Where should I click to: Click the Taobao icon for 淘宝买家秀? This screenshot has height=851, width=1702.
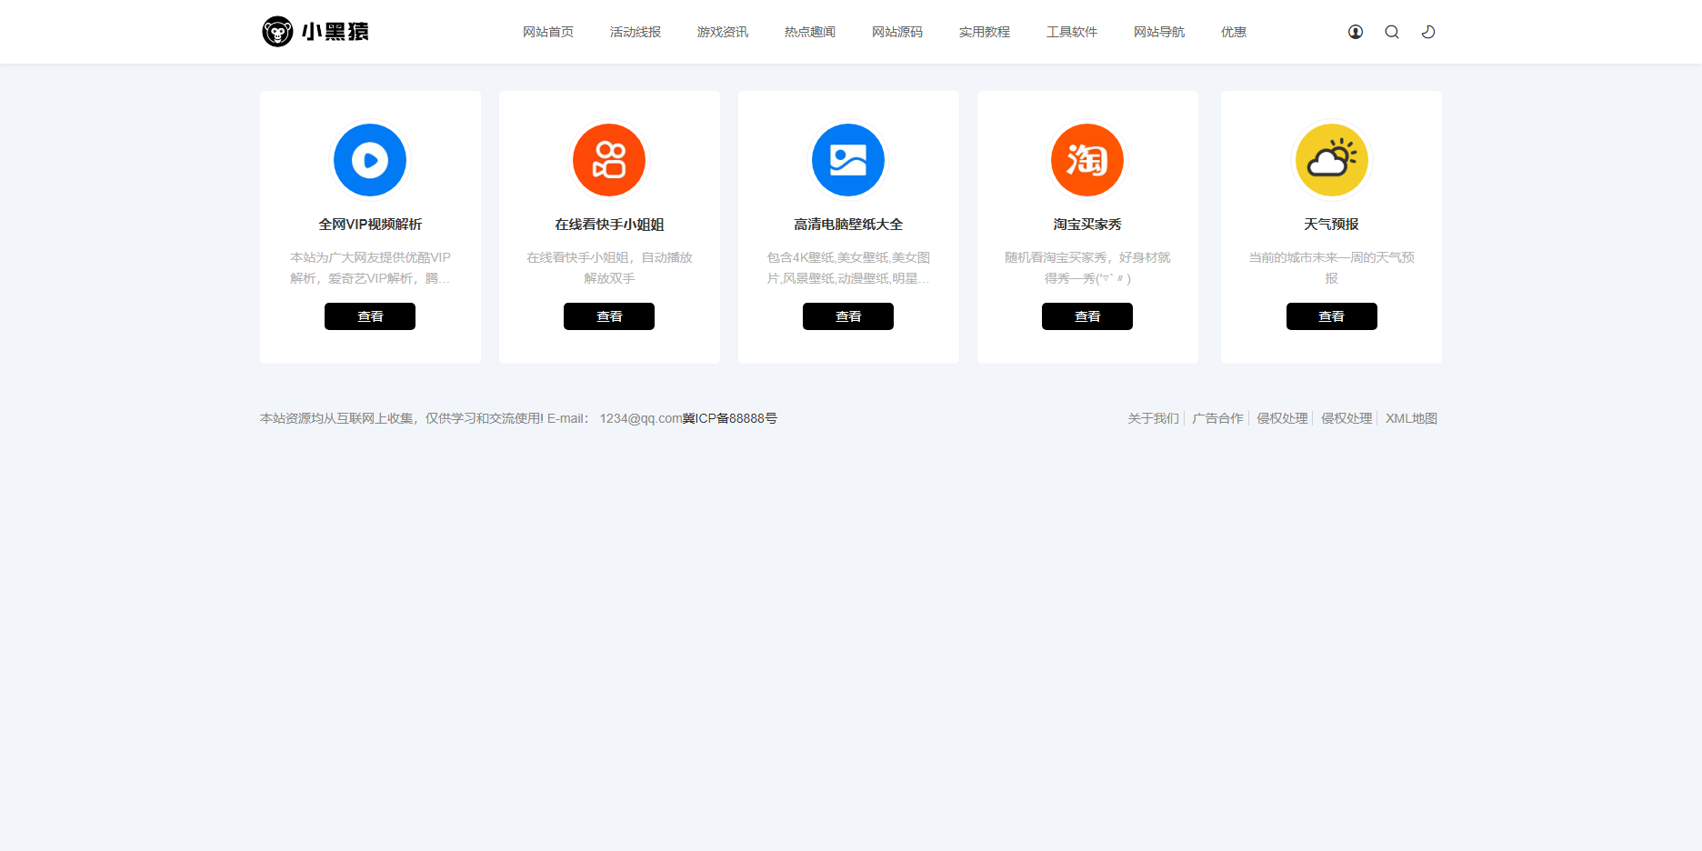click(1087, 159)
